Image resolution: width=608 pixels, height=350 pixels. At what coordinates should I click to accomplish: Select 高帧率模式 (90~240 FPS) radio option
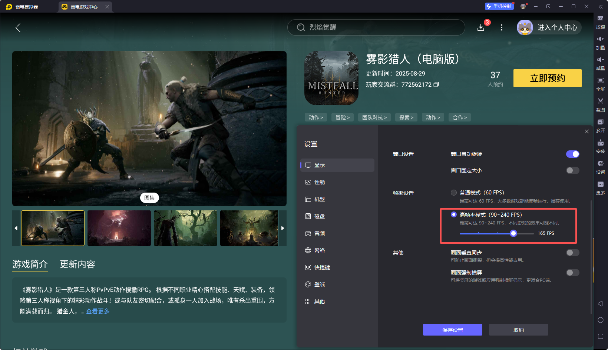(x=454, y=215)
